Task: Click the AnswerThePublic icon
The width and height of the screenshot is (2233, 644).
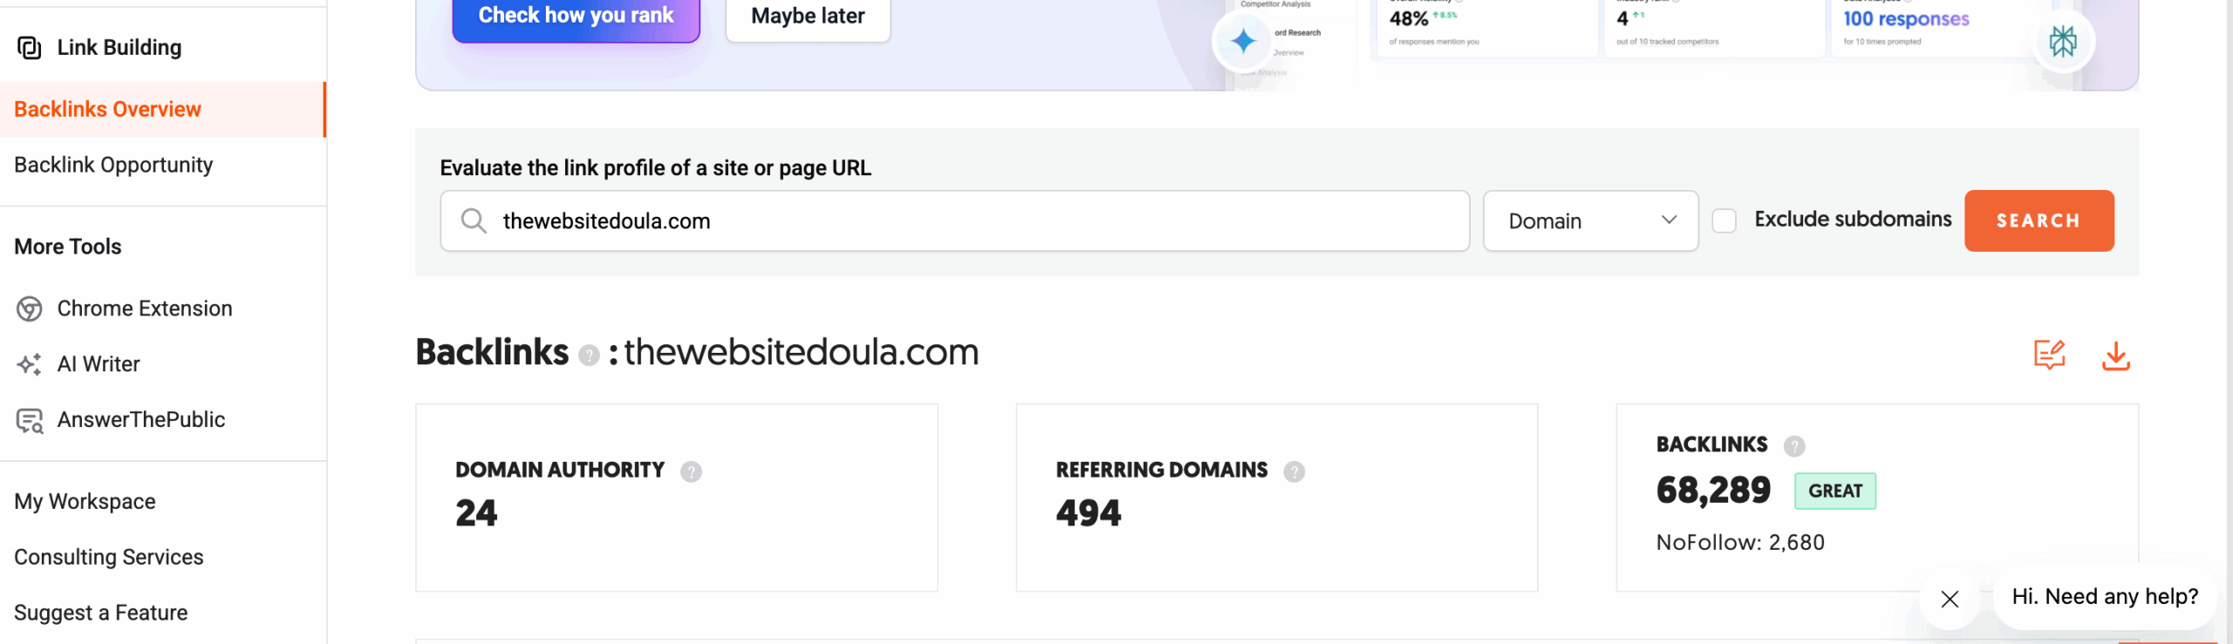Action: [30, 421]
